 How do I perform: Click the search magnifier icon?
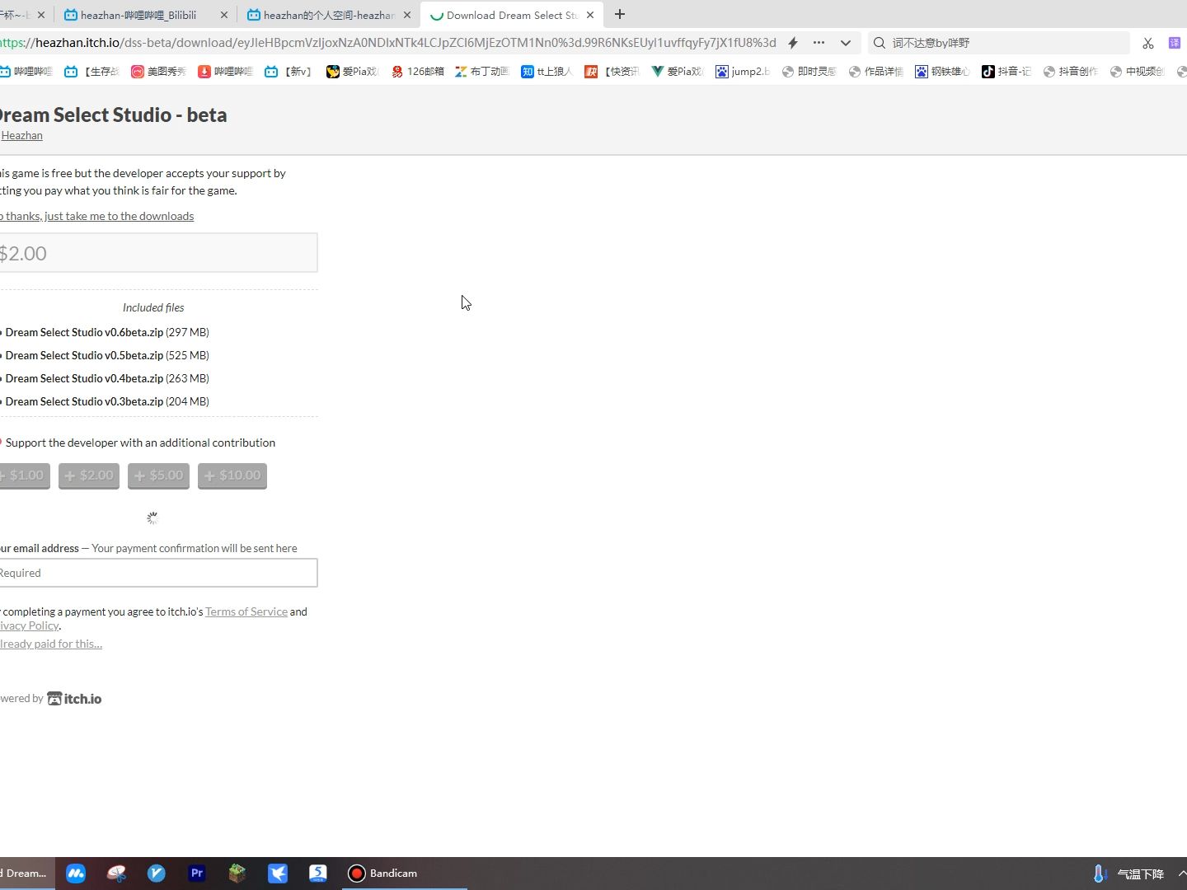pyautogui.click(x=880, y=43)
